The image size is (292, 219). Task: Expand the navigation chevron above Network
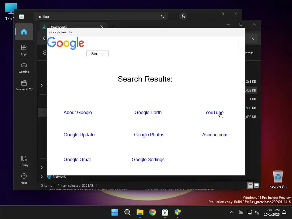[x=42, y=167]
